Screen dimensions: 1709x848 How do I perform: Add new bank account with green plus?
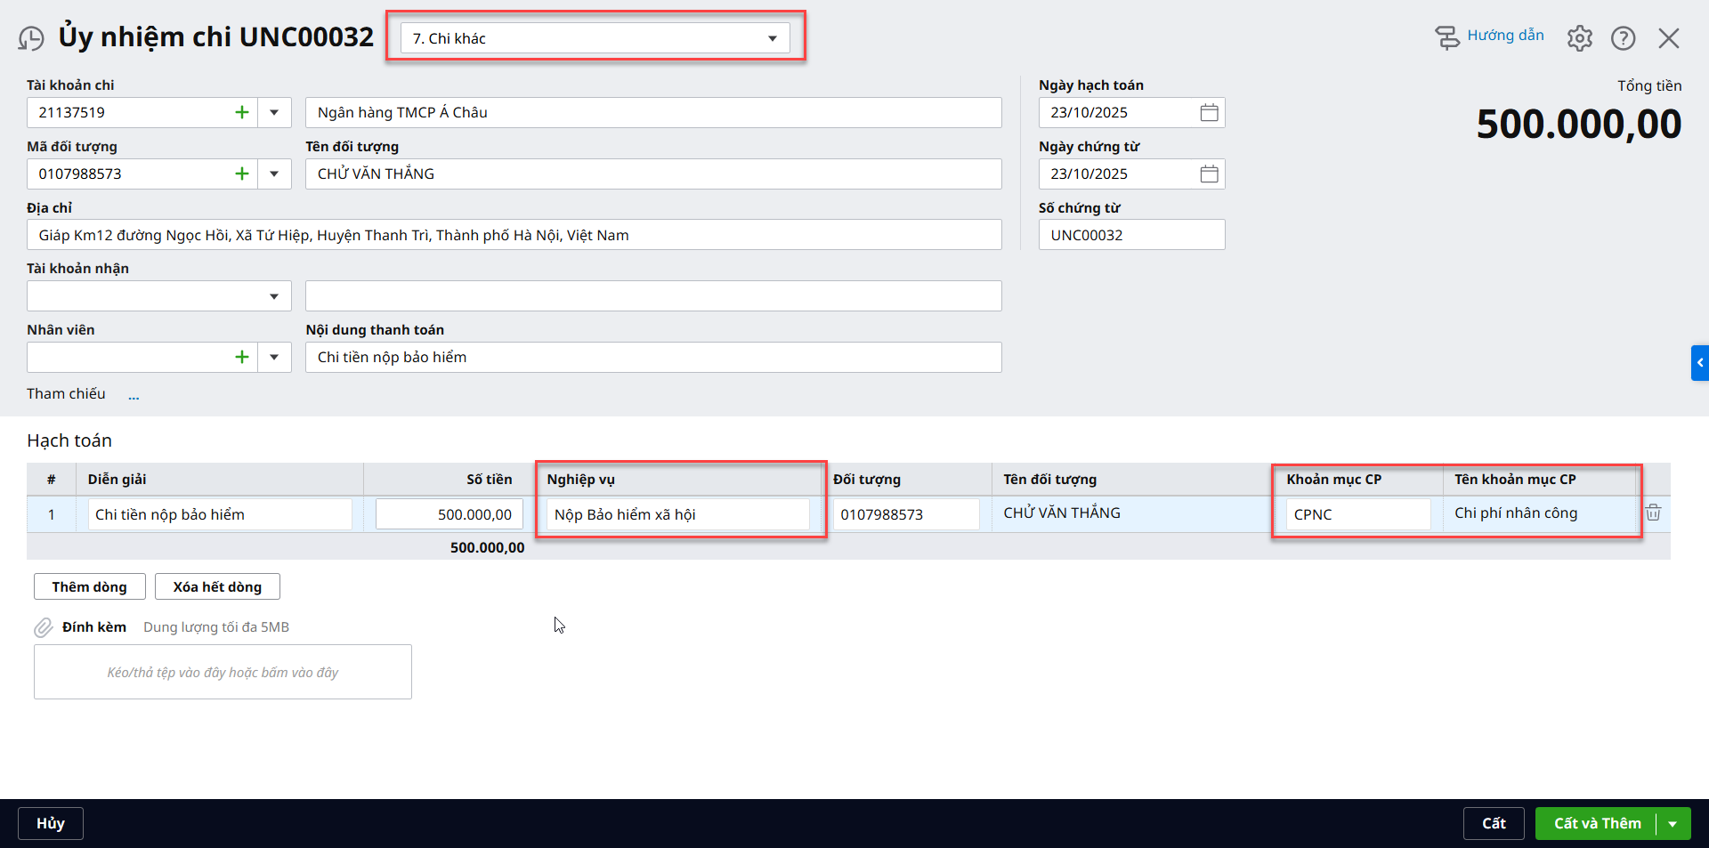click(x=241, y=112)
